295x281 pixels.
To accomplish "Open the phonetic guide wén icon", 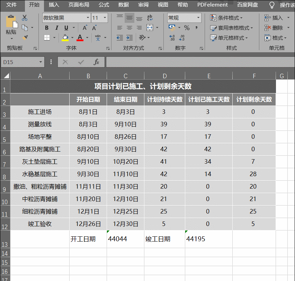I will click(x=98, y=38).
